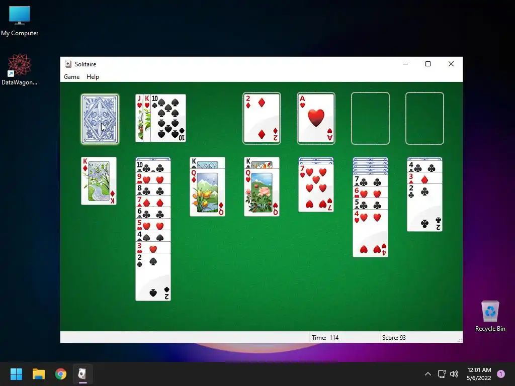Select the 5 of hearts in second column
The image size is (515, 386).
[153, 224]
